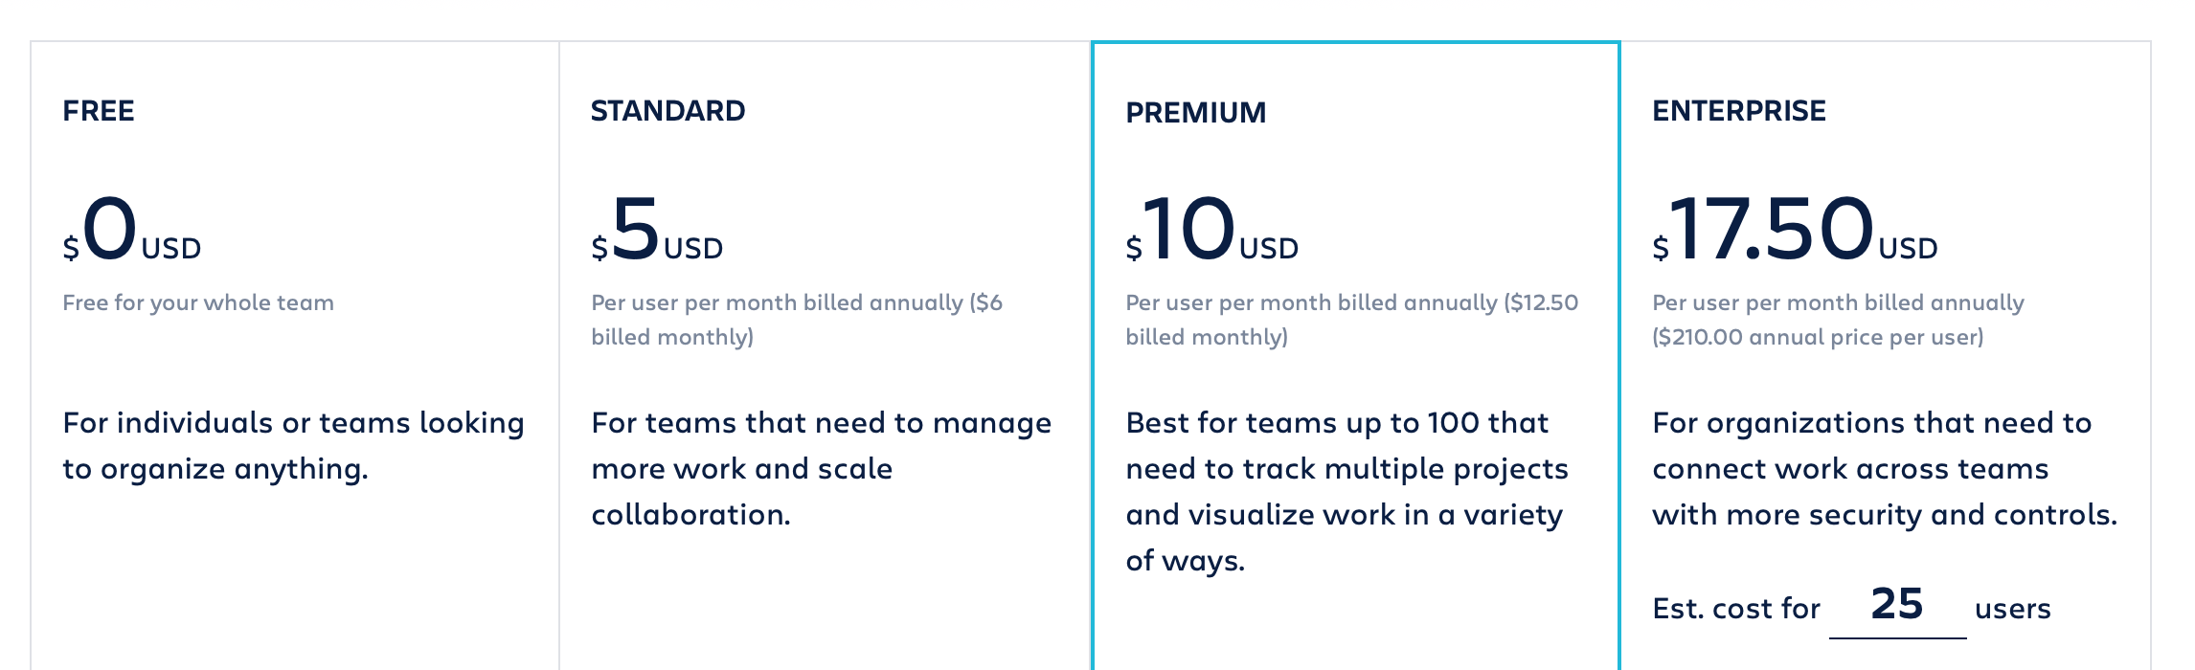Click the 'users' label beside 25
The height and width of the screenshot is (670, 2195).
2013,609
